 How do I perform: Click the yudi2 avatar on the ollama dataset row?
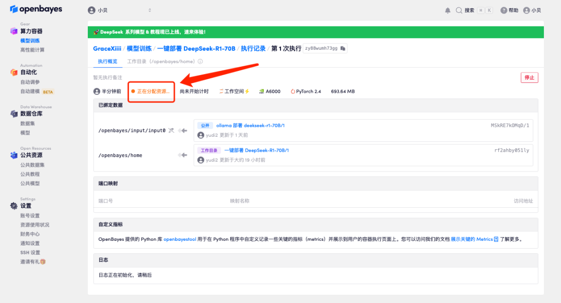coord(201,135)
